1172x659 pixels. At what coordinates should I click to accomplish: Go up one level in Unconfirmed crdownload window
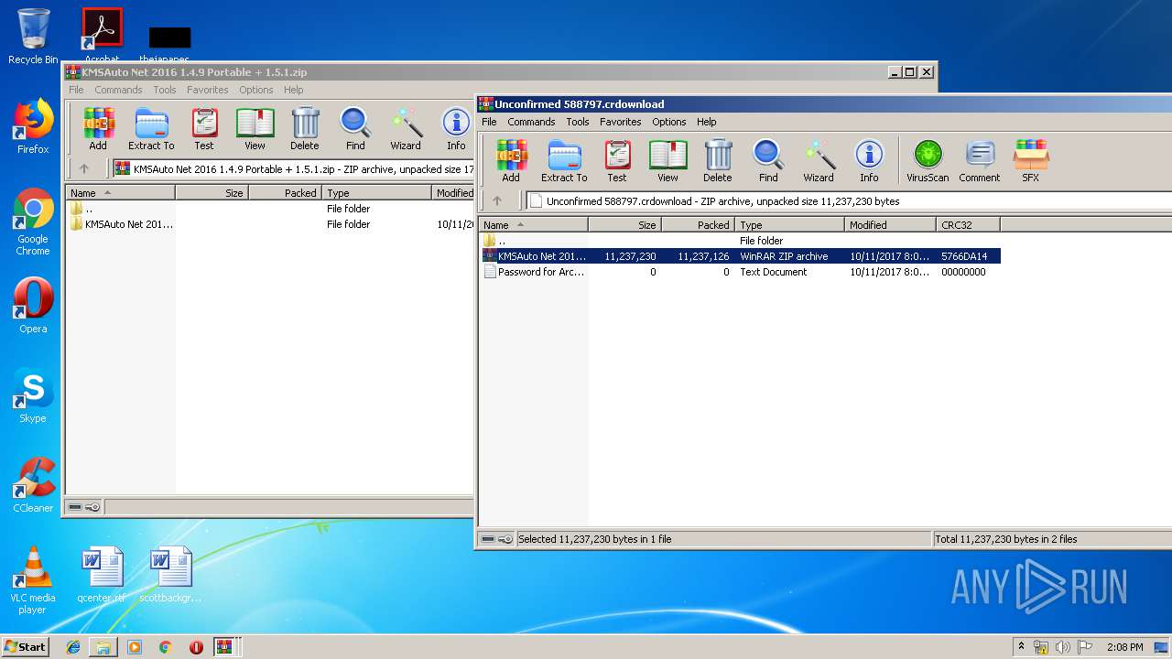tap(497, 200)
